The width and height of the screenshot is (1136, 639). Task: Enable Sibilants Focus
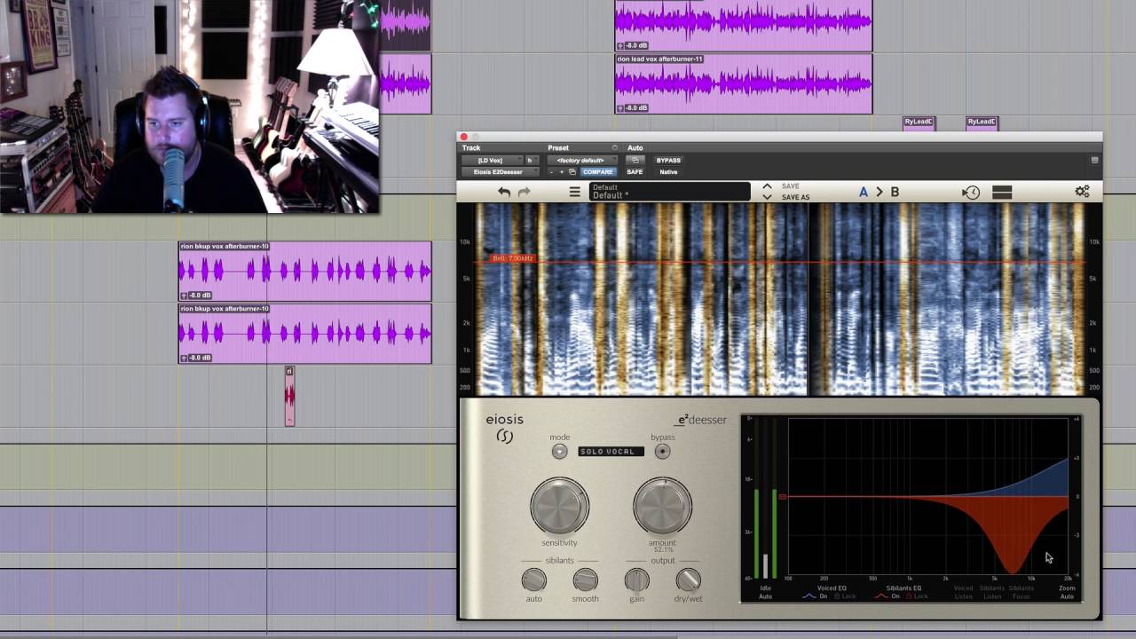click(1021, 592)
